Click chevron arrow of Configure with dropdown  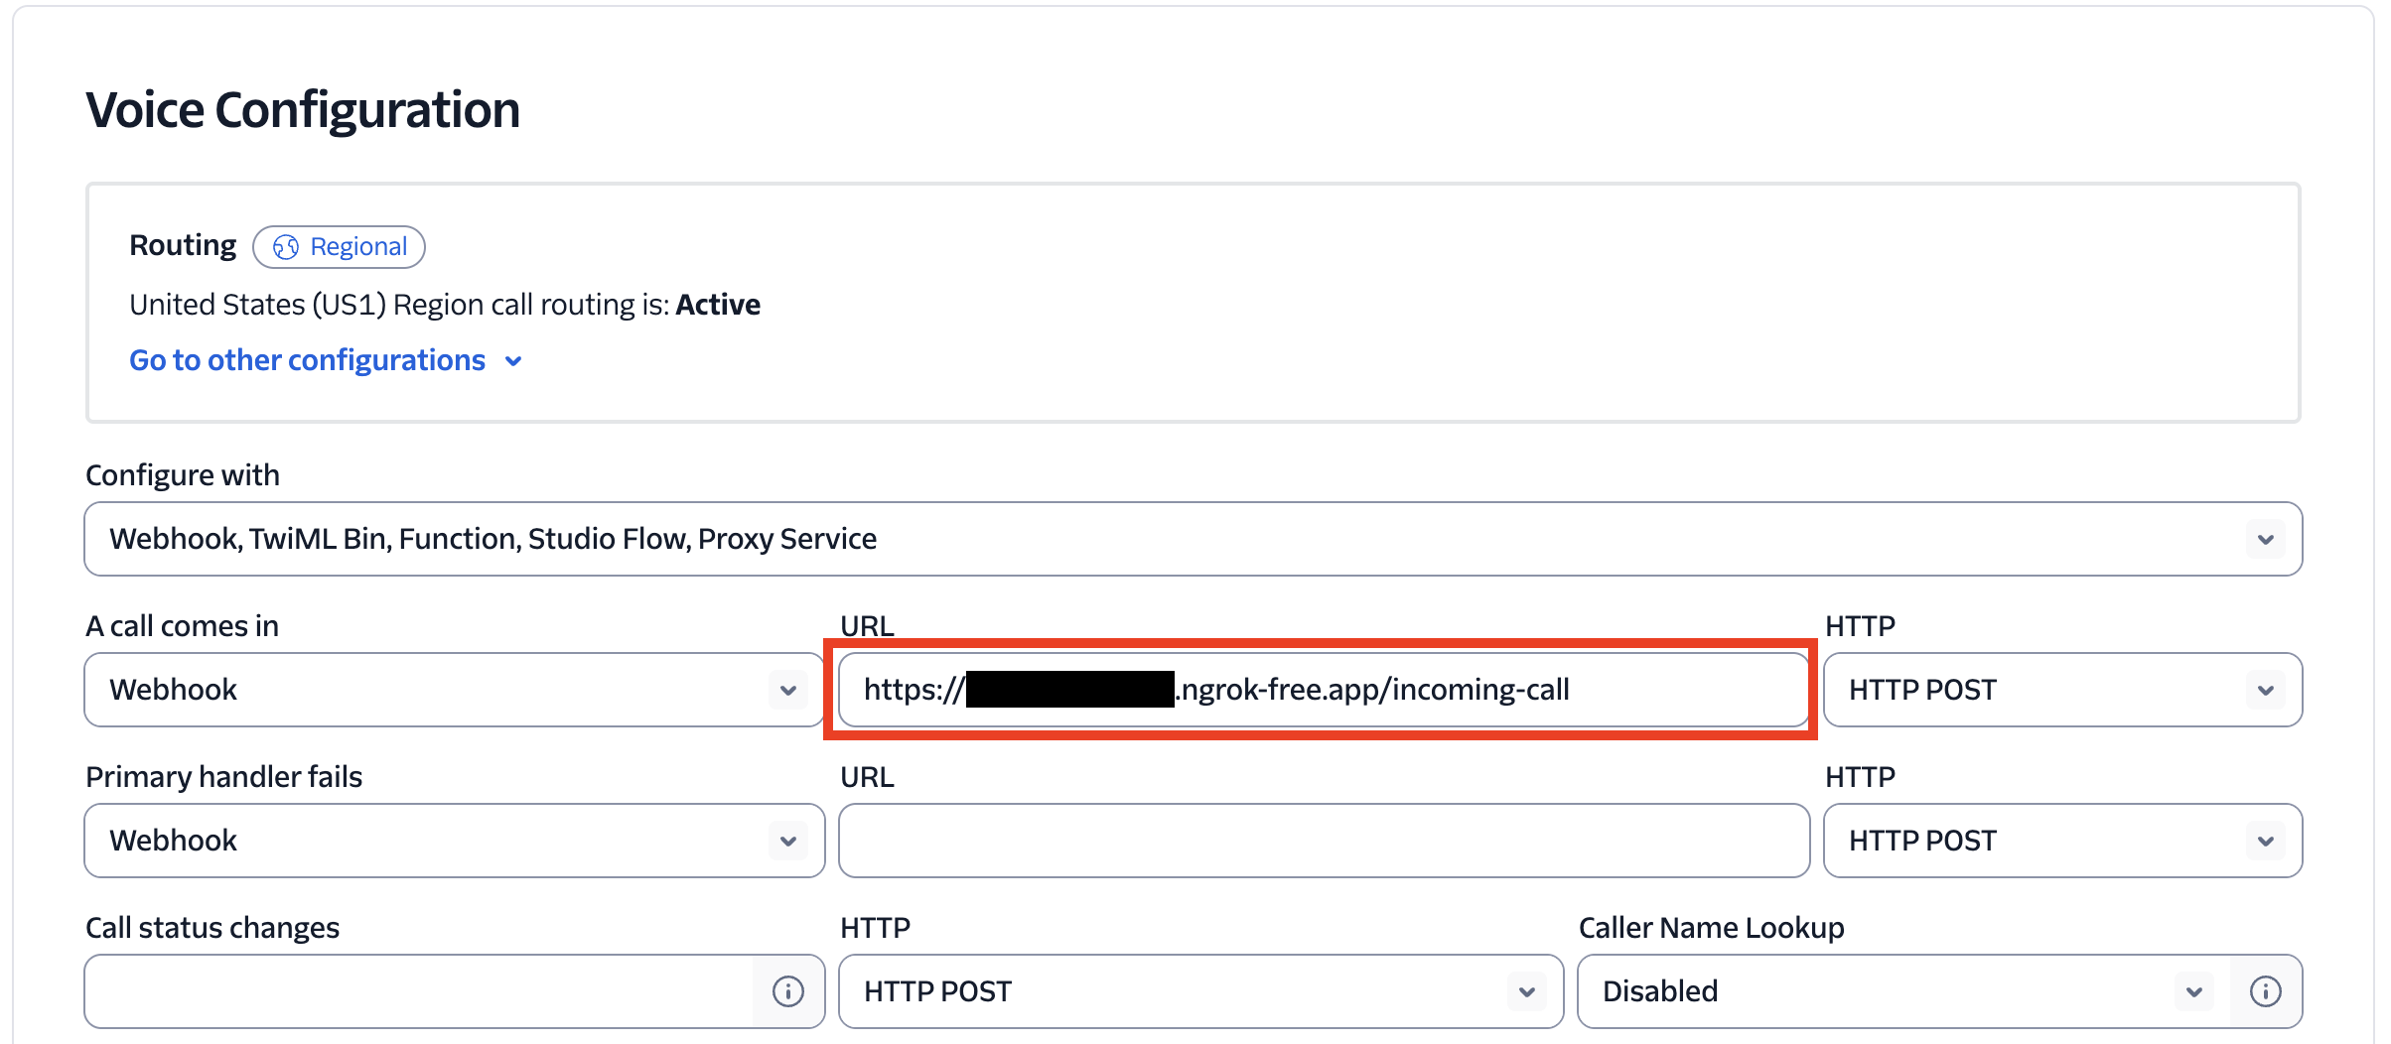coord(2265,540)
